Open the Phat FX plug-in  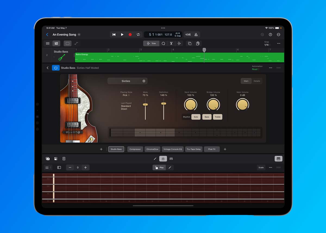(x=212, y=149)
